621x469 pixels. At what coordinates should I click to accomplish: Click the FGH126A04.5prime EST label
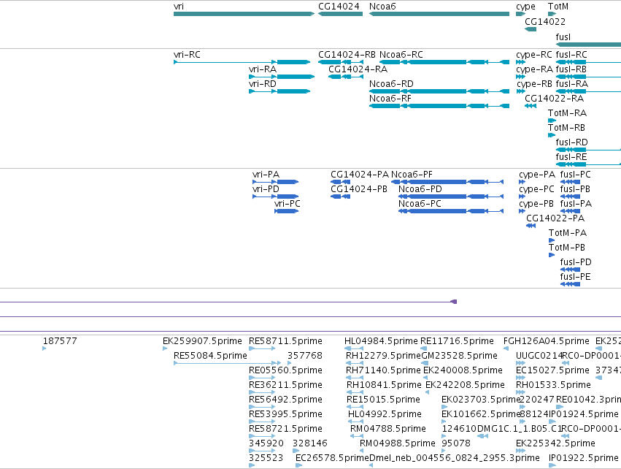(547, 341)
